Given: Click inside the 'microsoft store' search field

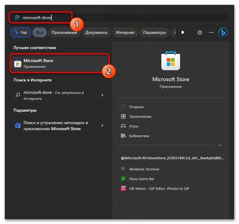Looking at the screenshot, I should click(x=119, y=18).
